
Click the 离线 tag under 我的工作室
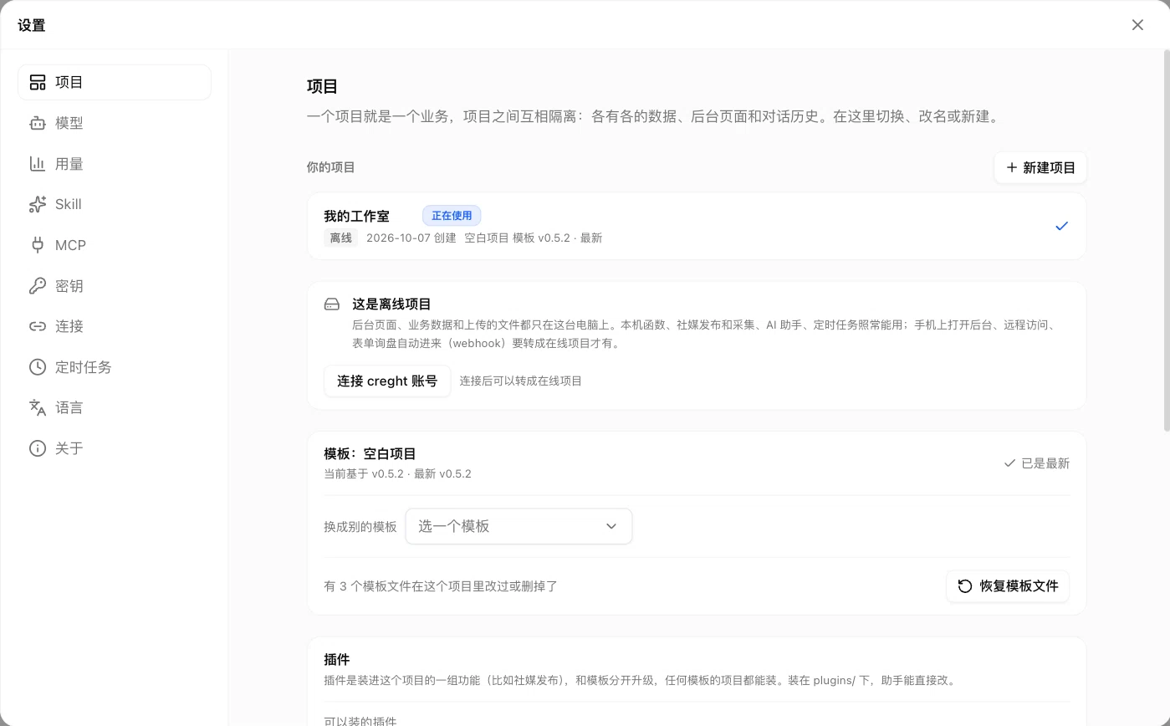(340, 238)
